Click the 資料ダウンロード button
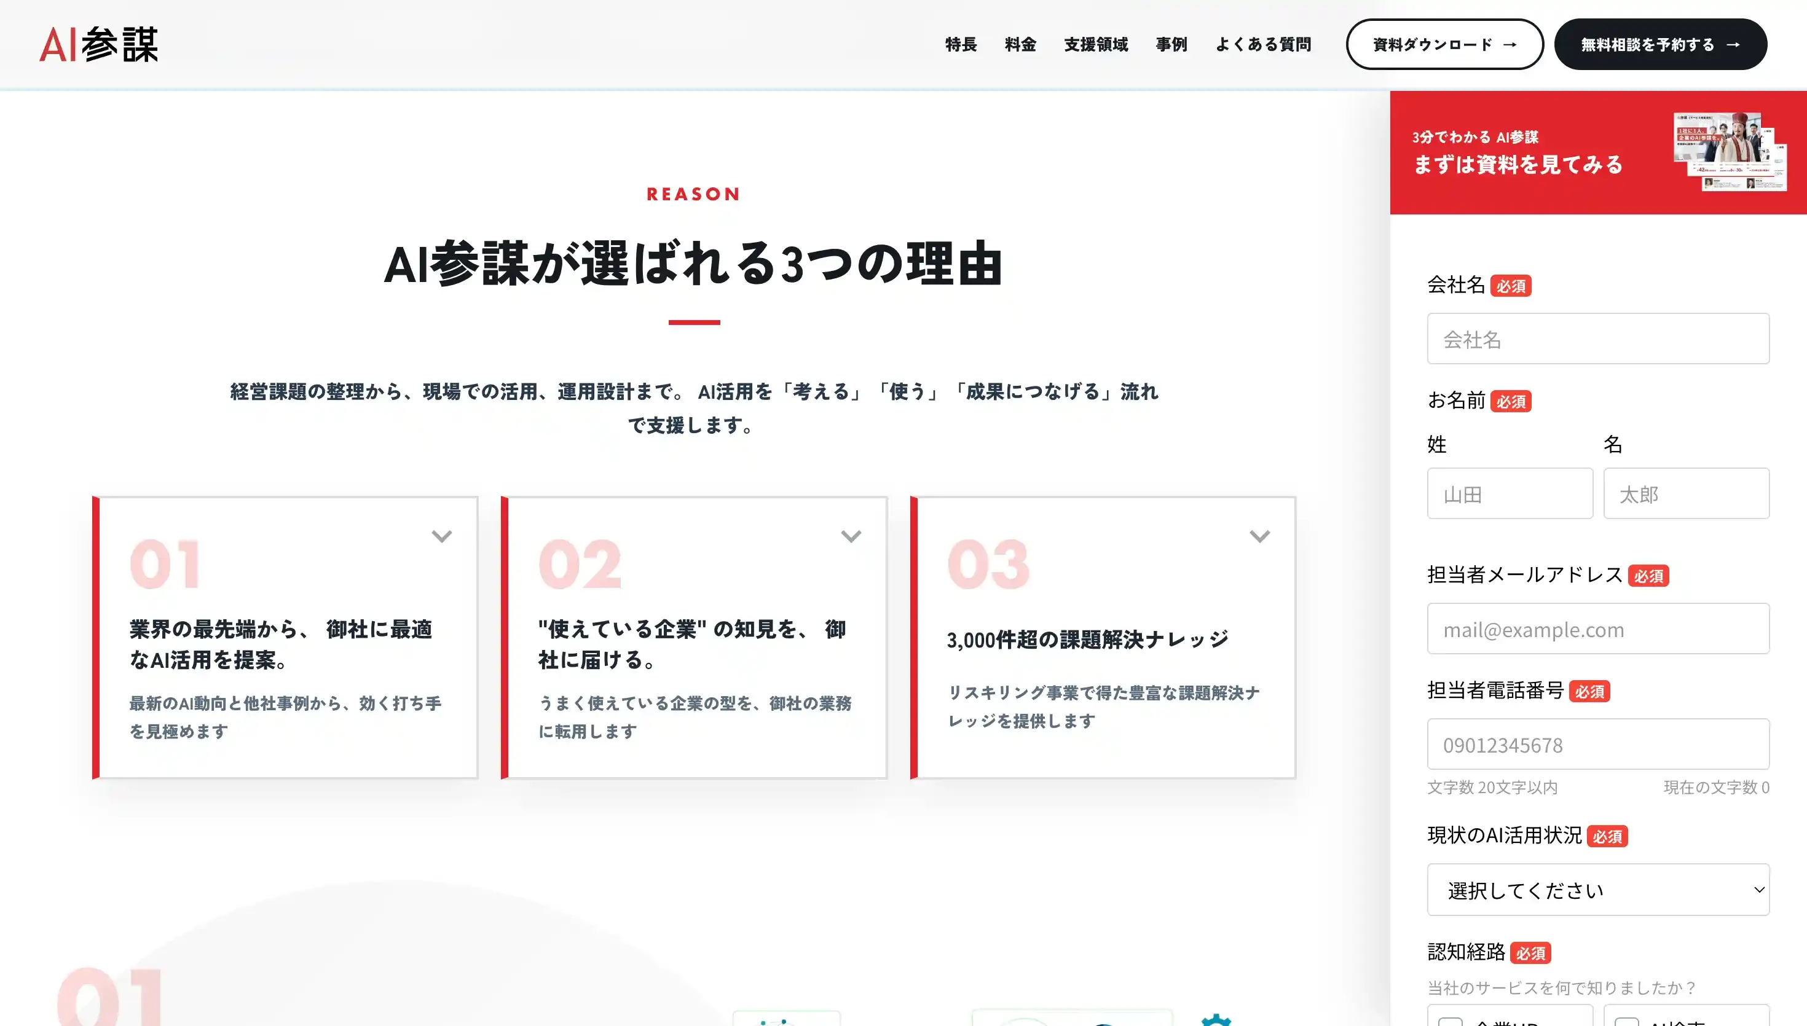Screen dimensions: 1807x1026 (1445, 44)
